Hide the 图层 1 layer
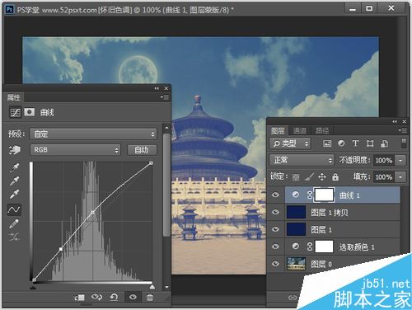This screenshot has width=412, height=310. tap(275, 229)
